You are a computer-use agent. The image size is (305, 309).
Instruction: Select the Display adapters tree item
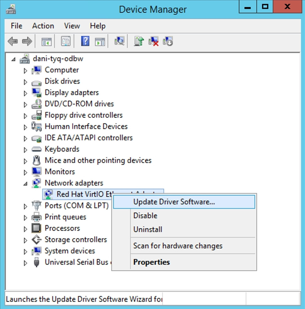pos(72,92)
